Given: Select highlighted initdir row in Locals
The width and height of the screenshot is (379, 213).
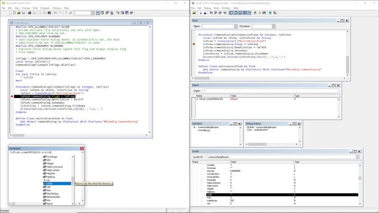Looking at the screenshot, I should click(282, 195).
